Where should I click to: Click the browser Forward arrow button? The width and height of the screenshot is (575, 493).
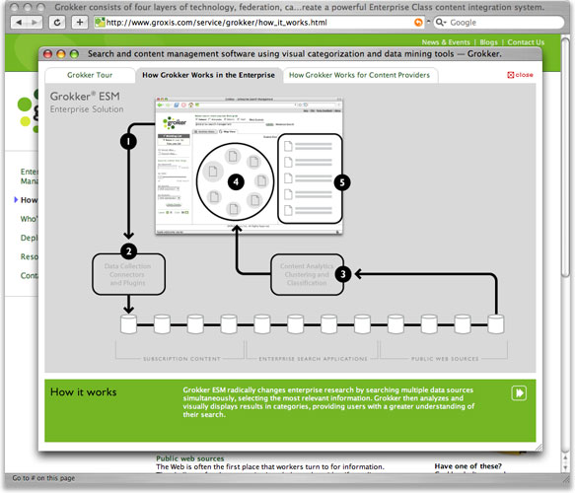click(35, 23)
